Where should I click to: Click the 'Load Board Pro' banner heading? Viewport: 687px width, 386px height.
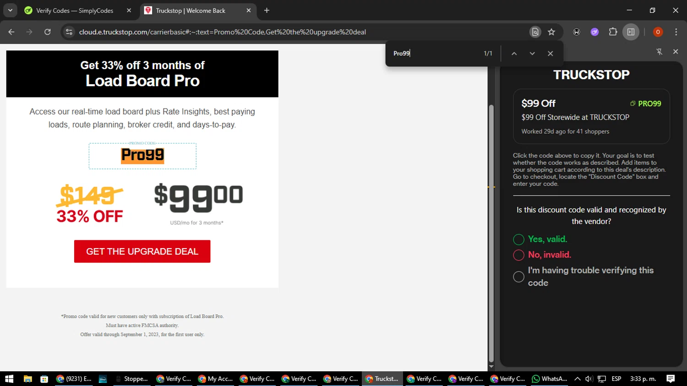point(142,81)
